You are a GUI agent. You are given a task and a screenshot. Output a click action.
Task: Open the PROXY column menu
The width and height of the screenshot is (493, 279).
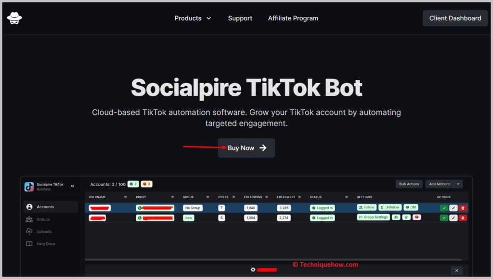pos(172,197)
